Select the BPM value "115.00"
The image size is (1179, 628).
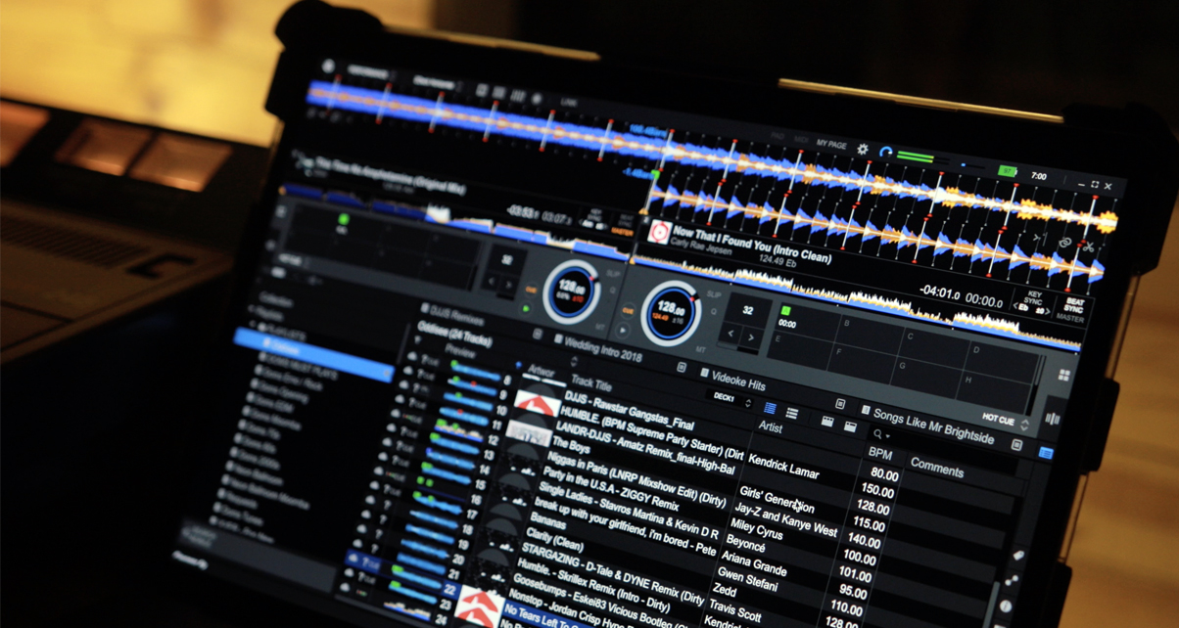click(868, 525)
